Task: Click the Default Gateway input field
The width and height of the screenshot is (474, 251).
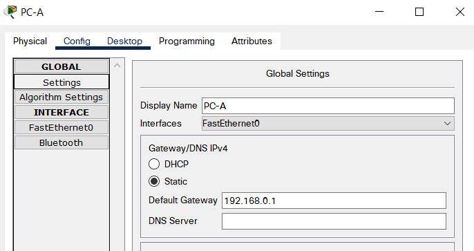Action: click(334, 201)
